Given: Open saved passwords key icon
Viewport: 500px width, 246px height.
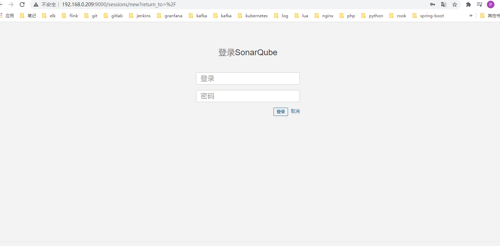Looking at the screenshot, I should [433, 4].
